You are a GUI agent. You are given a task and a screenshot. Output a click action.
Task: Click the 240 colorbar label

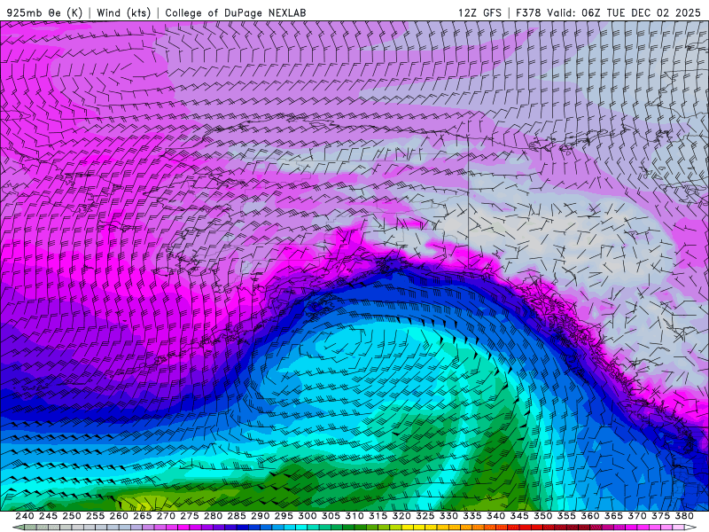point(25,516)
